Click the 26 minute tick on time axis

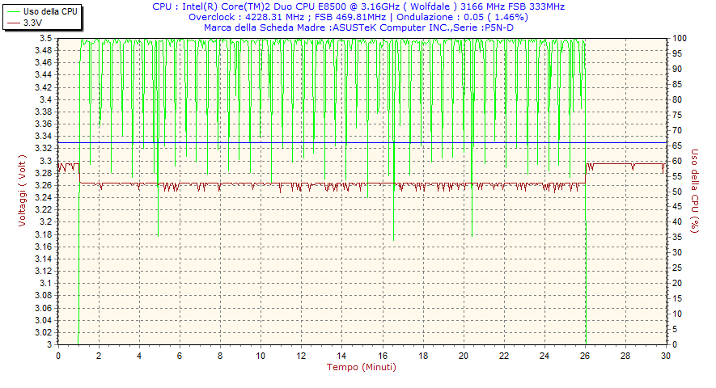pyautogui.click(x=585, y=356)
